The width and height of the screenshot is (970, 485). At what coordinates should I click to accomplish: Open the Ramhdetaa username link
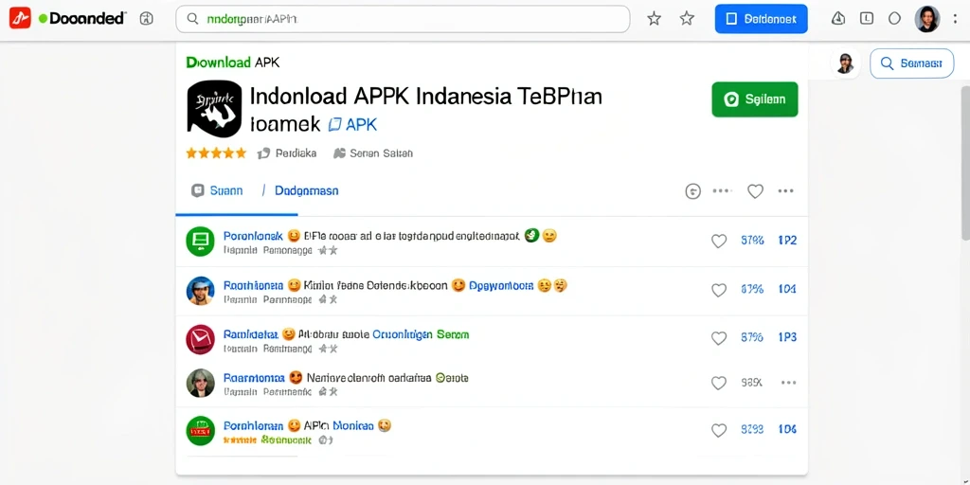coord(250,334)
